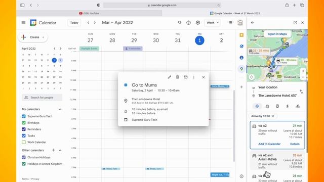Toggle Christian Holidays calendar checkbox

pyautogui.click(x=24, y=157)
